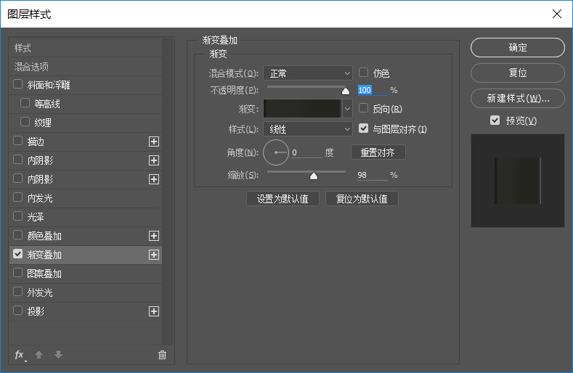Image resolution: width=573 pixels, height=373 pixels.
Task: Expand the gradient preset picker arrow
Action: (347, 109)
